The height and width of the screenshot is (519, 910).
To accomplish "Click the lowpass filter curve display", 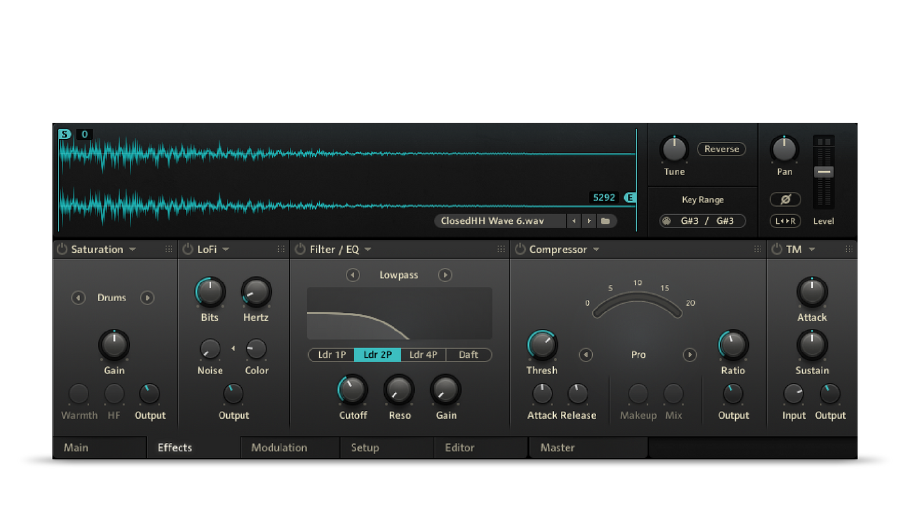I will pyautogui.click(x=399, y=313).
